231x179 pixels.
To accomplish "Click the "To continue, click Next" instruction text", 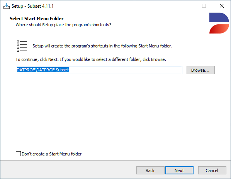I will click(x=91, y=59).
